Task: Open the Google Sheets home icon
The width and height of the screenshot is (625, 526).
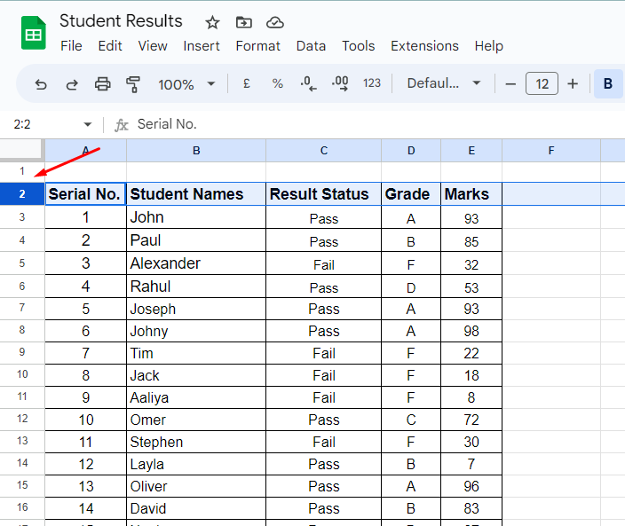Action: point(34,33)
